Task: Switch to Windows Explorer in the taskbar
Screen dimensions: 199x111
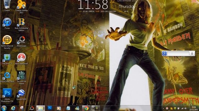Action: click(41, 108)
